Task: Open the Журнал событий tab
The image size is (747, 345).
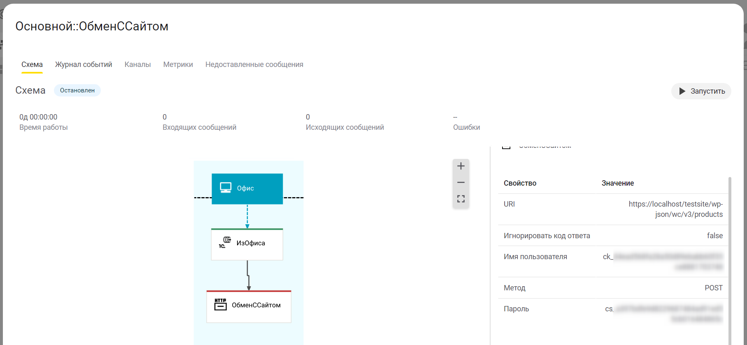Action: [x=84, y=64]
